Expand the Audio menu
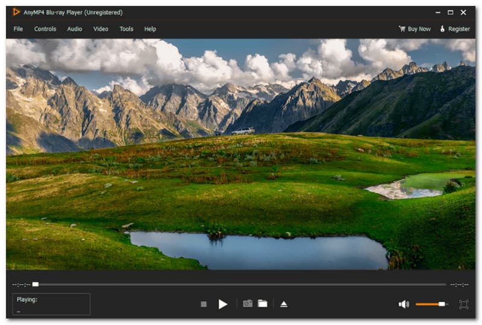 click(x=75, y=29)
